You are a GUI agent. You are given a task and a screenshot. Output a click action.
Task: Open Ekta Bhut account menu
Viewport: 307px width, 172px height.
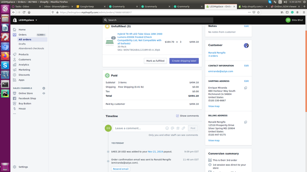click(294, 20)
